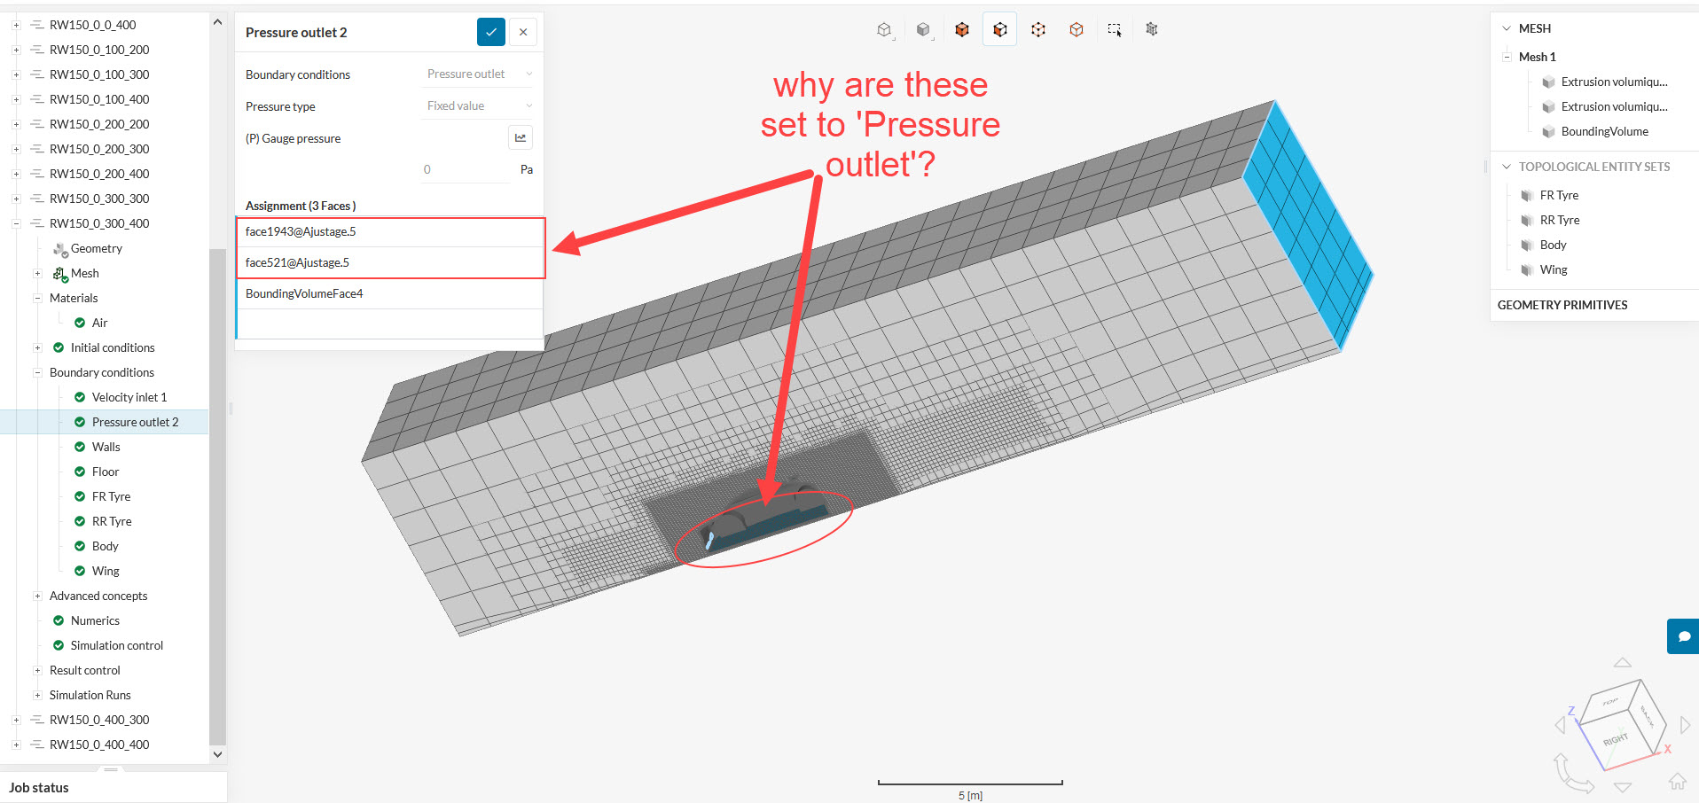Screen dimensions: 1699x803
Task: Expand the Simulation Runs node
Action: (37, 695)
